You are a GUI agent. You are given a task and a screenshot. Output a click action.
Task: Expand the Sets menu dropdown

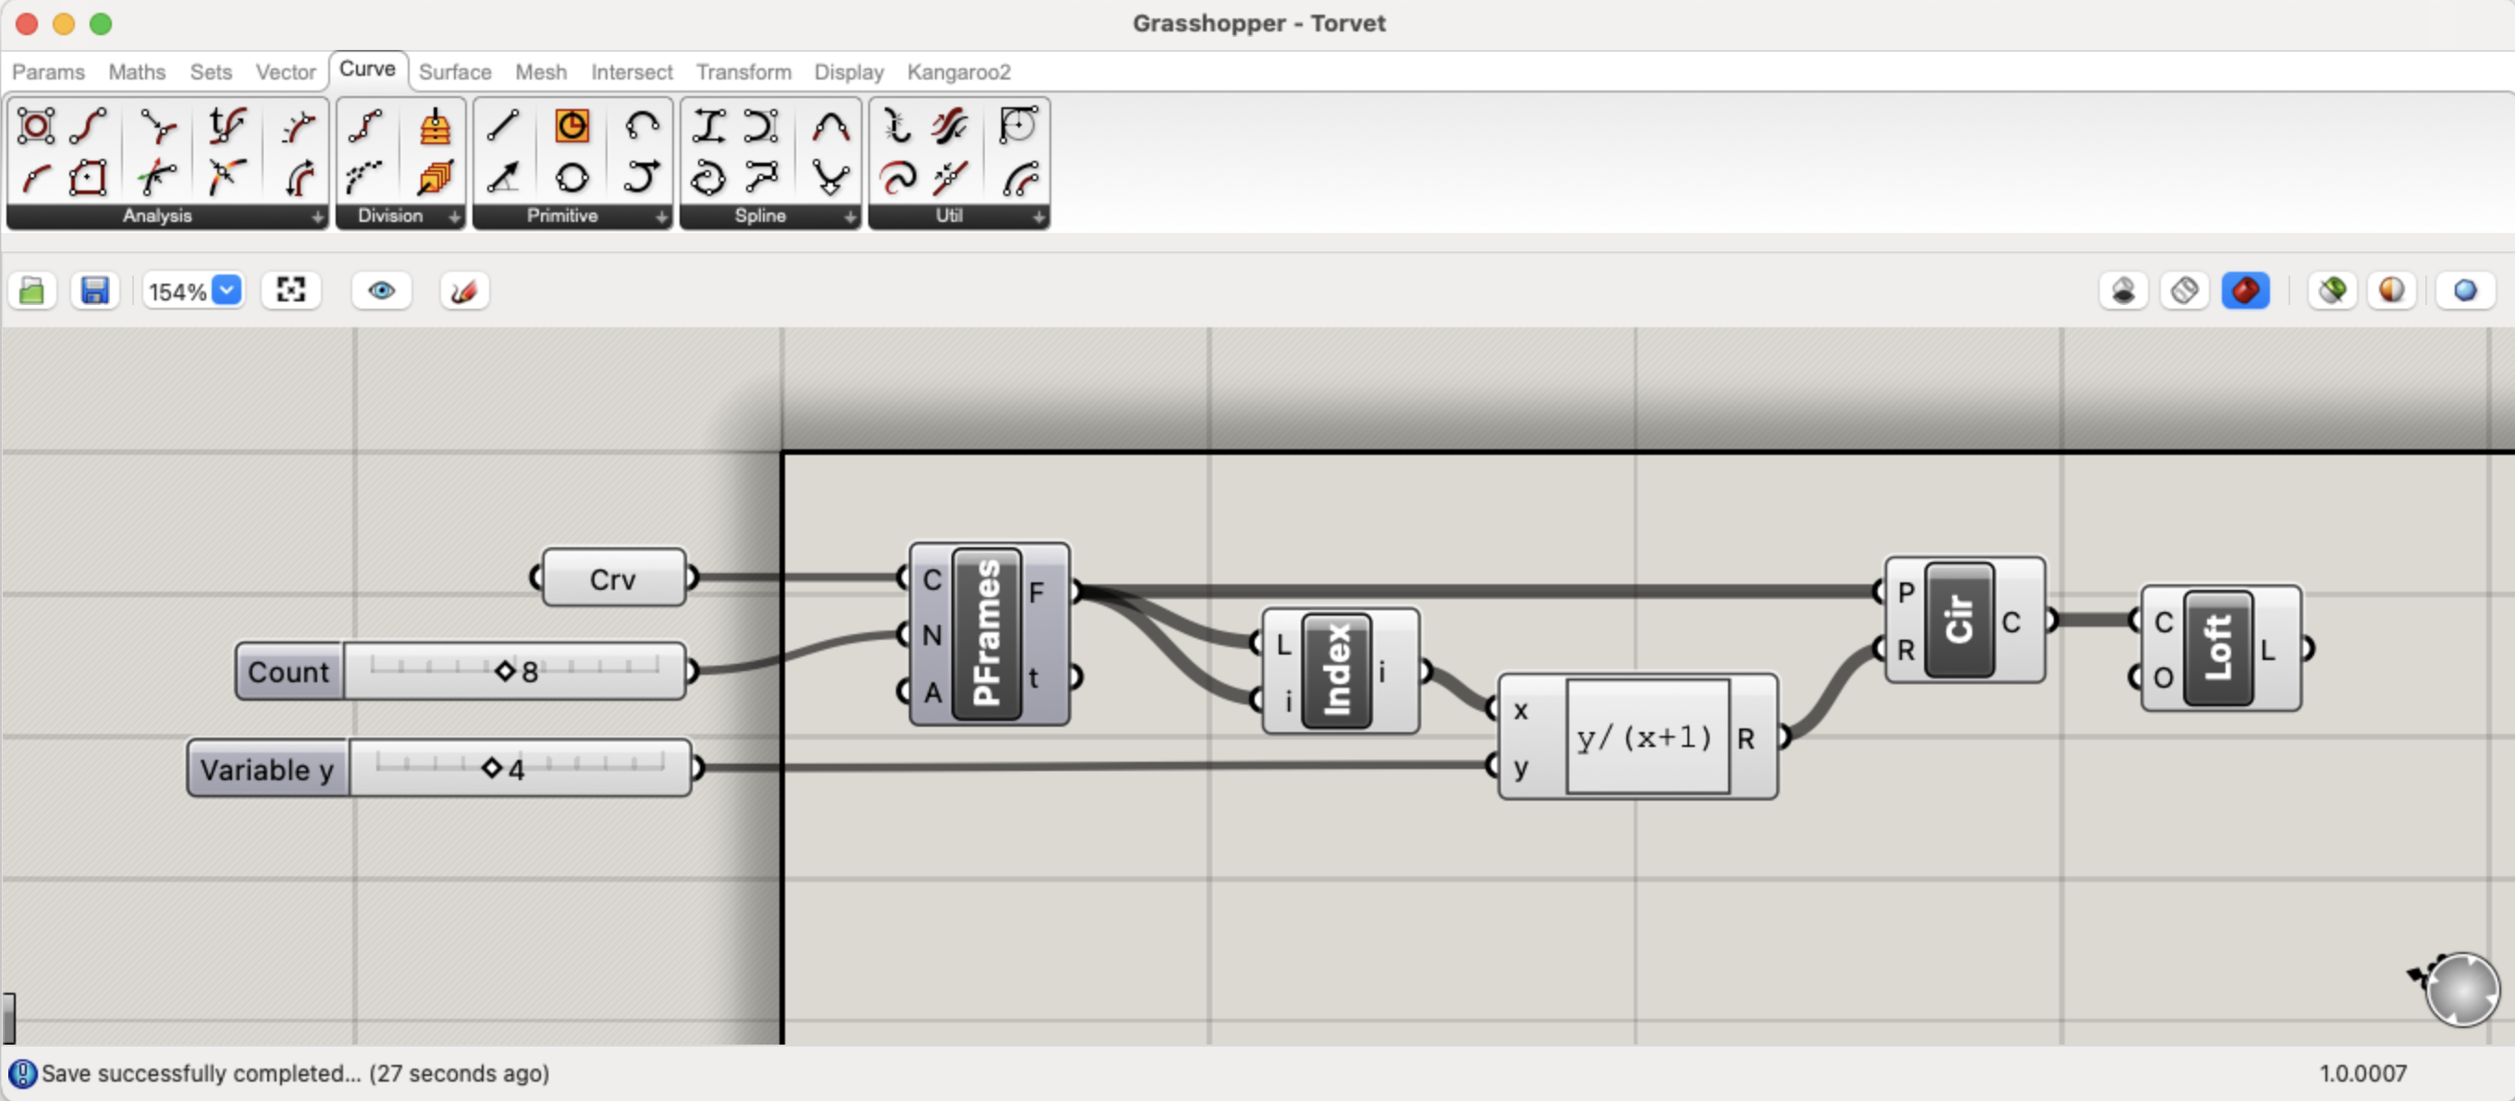210,70
